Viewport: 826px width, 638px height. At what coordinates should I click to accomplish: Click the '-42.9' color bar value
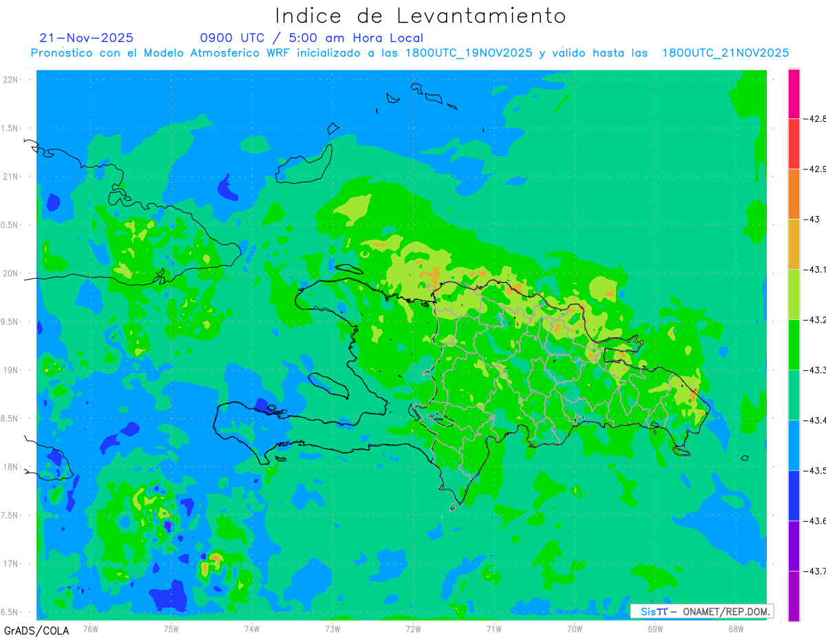tap(814, 169)
